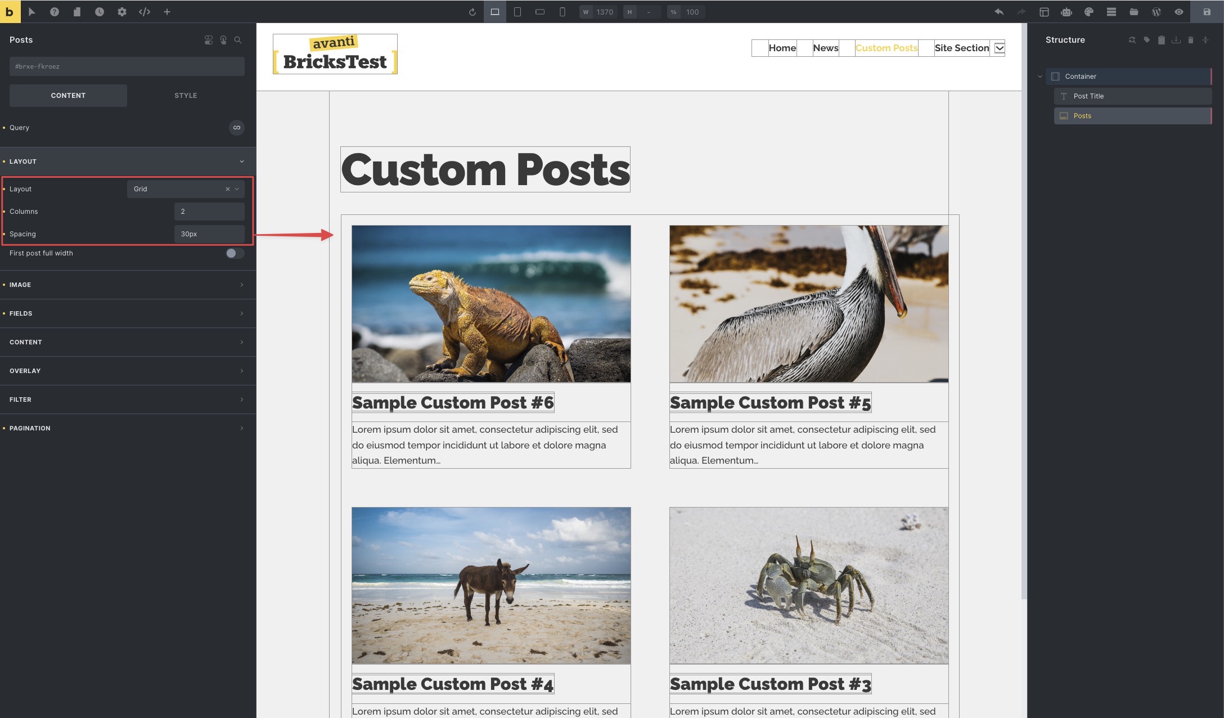
Task: Toggle the structure panel with the bars icon
Action: pos(1111,12)
